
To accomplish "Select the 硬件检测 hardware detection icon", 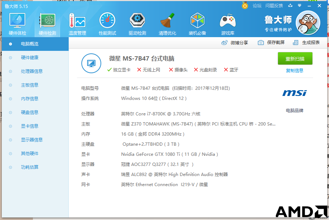I will pyautogui.click(x=47, y=24).
